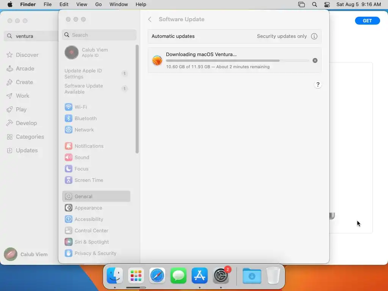
Task: Click the App Store search field containing ventura
Action: [31, 36]
